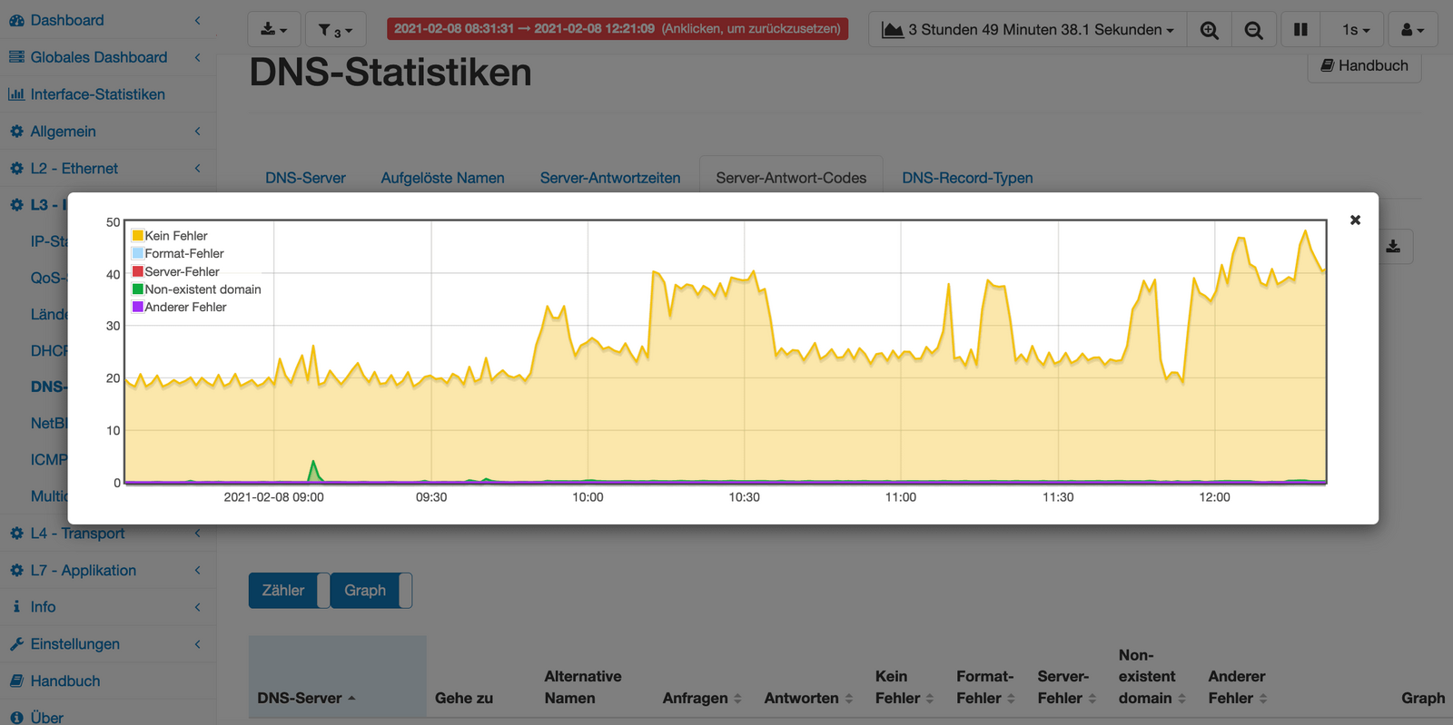Open the filter funnel menu

point(335,30)
